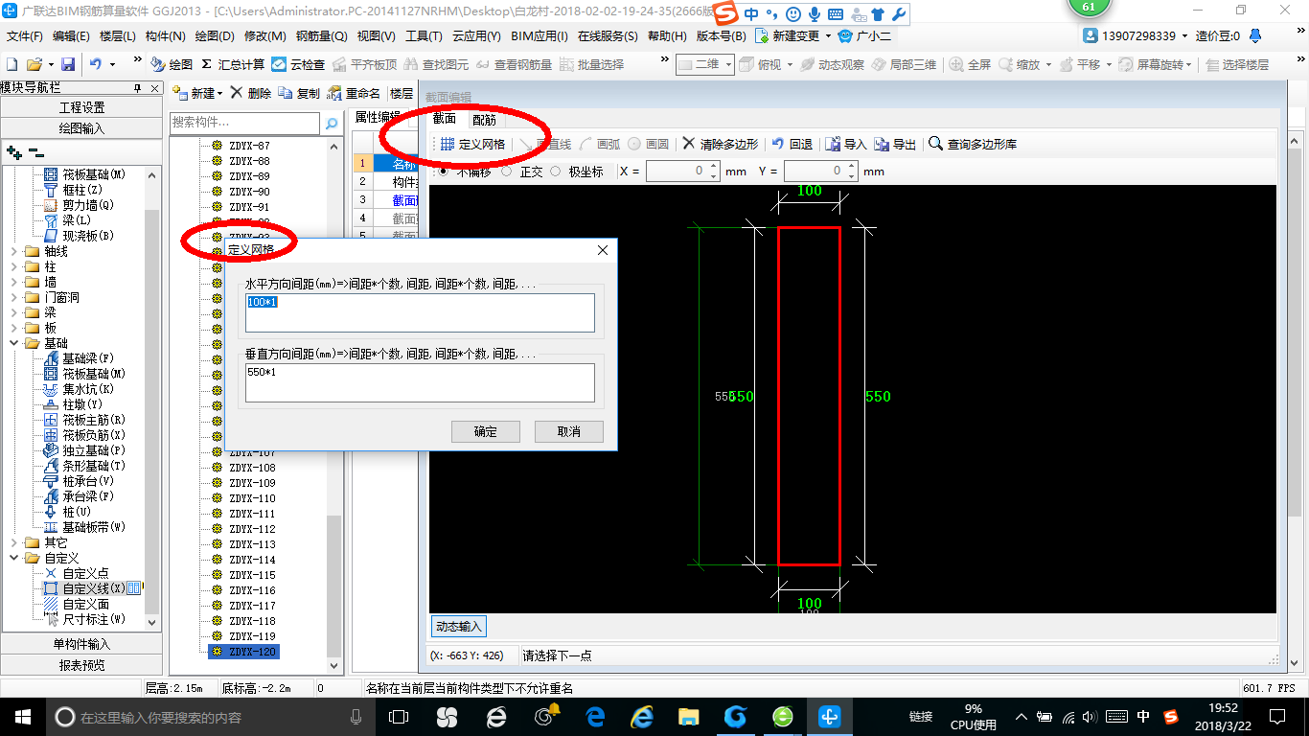Select the 不偏移 radio option
Image resolution: width=1309 pixels, height=736 pixels.
tap(443, 172)
